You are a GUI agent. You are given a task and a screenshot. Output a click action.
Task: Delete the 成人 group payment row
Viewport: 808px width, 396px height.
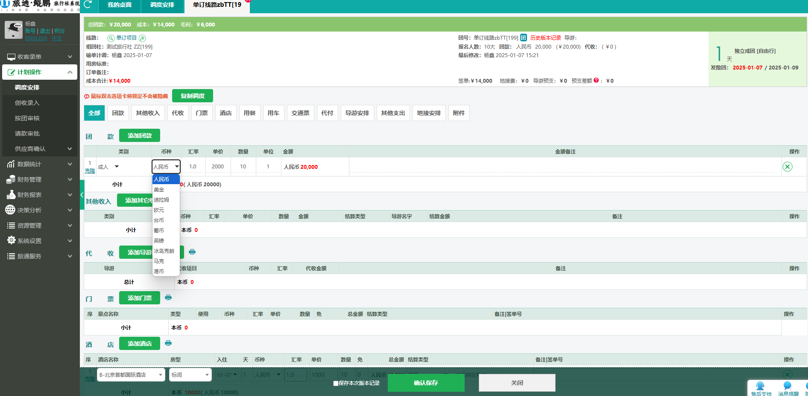(x=788, y=167)
